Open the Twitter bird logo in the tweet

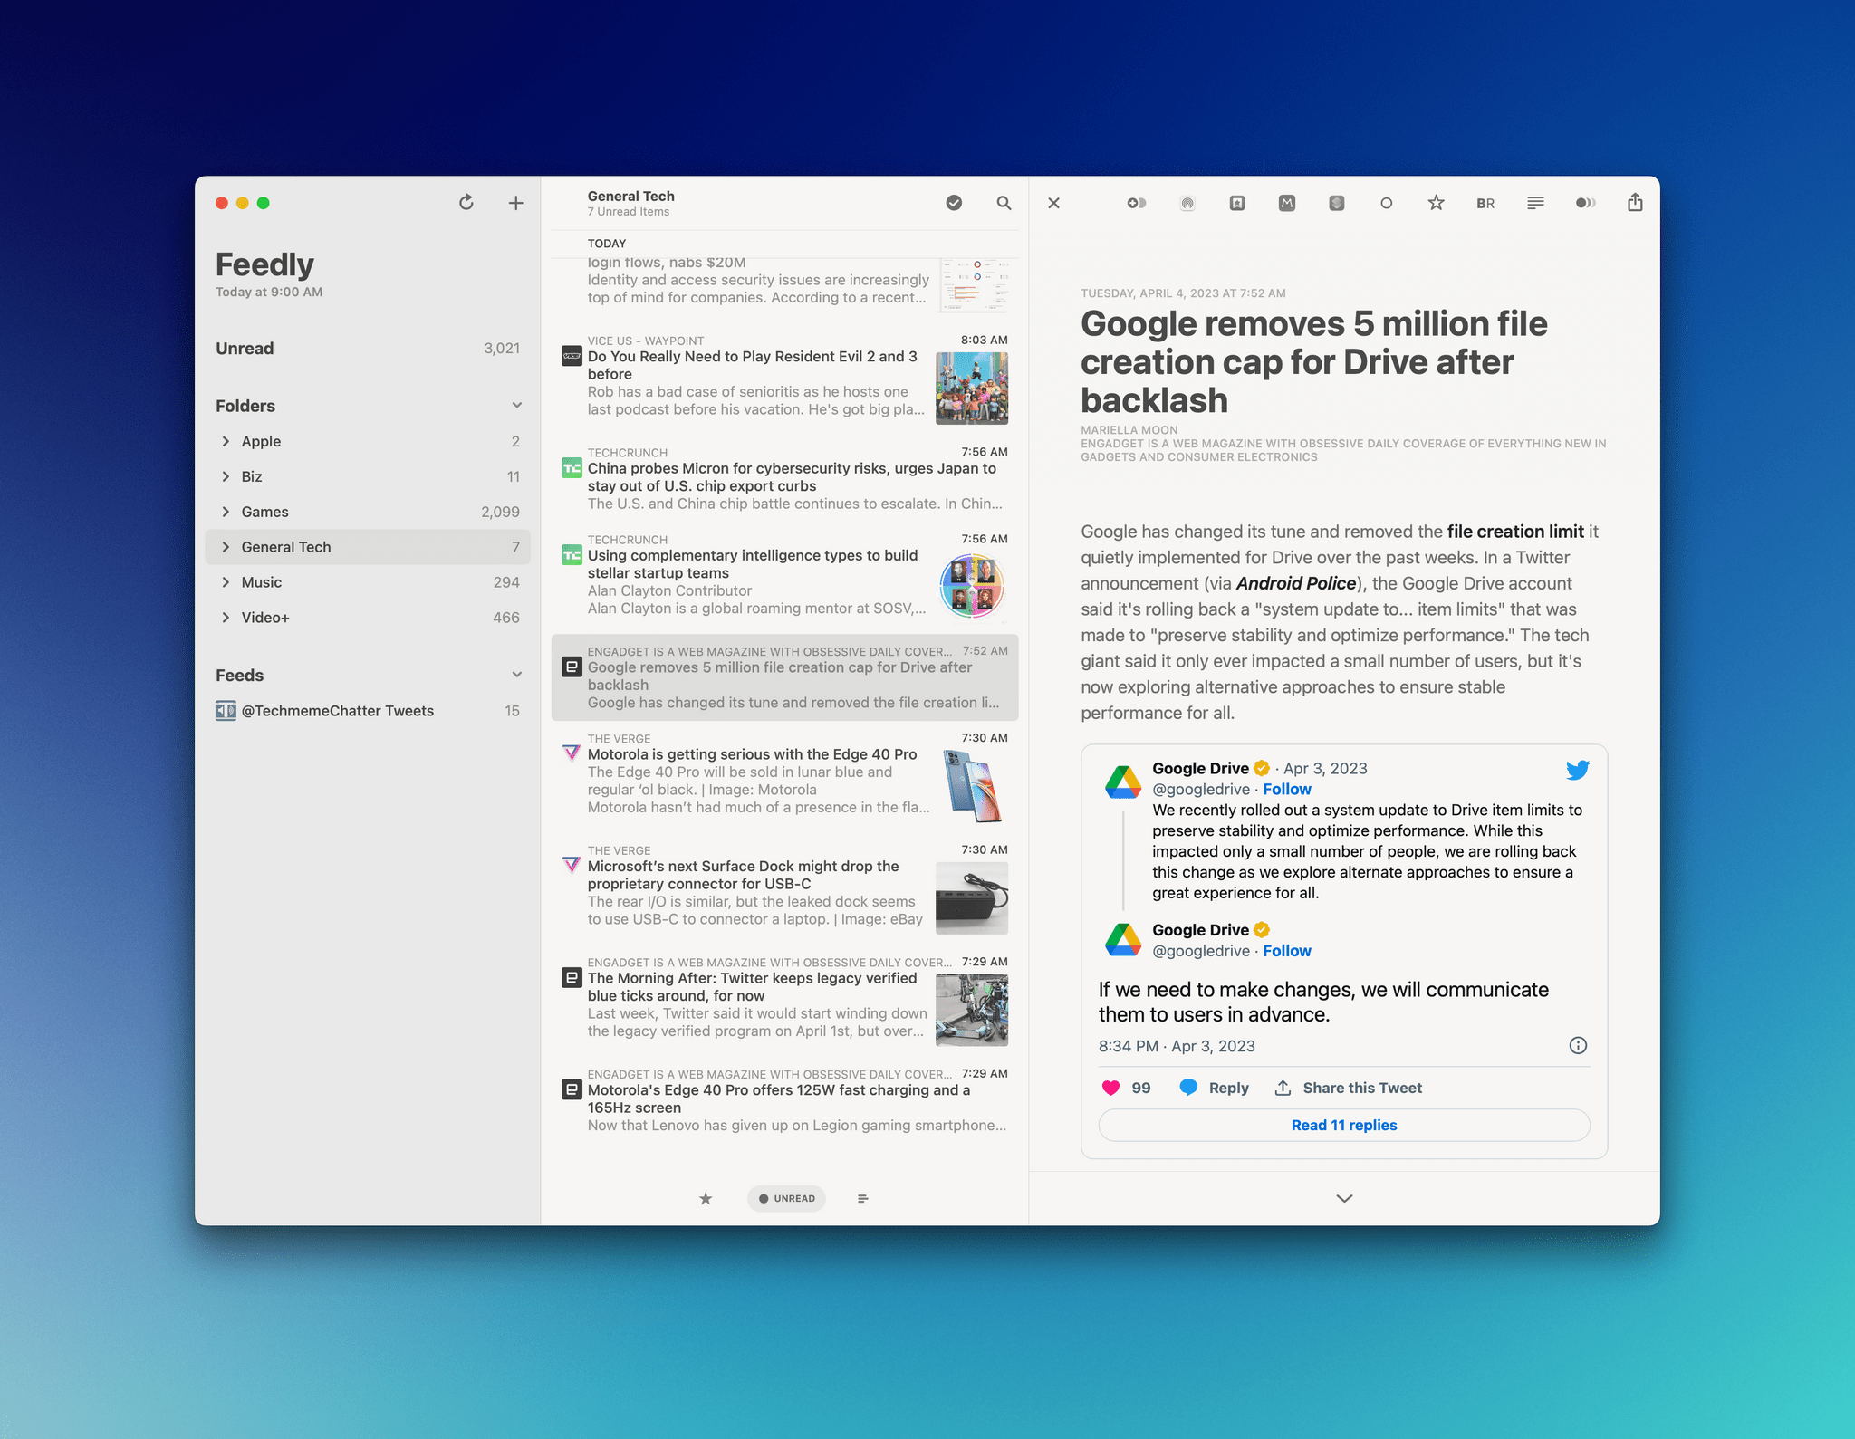pyautogui.click(x=1577, y=770)
